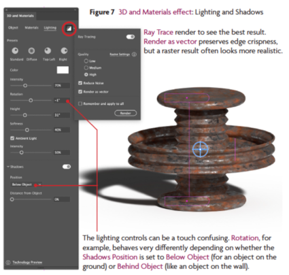Switch to the Materials tab

[x=31, y=28]
